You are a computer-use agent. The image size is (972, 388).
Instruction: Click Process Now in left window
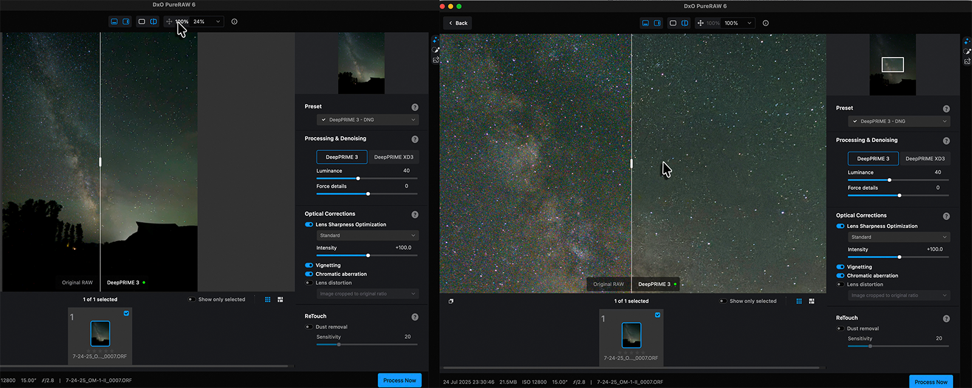coord(400,380)
